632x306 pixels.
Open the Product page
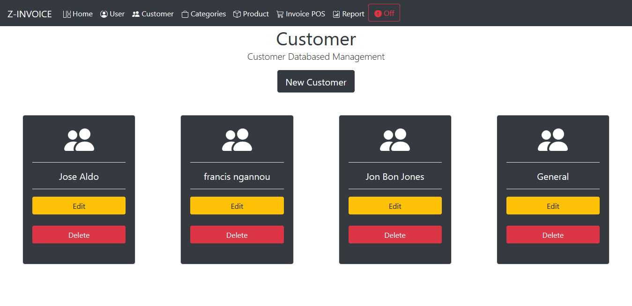click(x=251, y=14)
